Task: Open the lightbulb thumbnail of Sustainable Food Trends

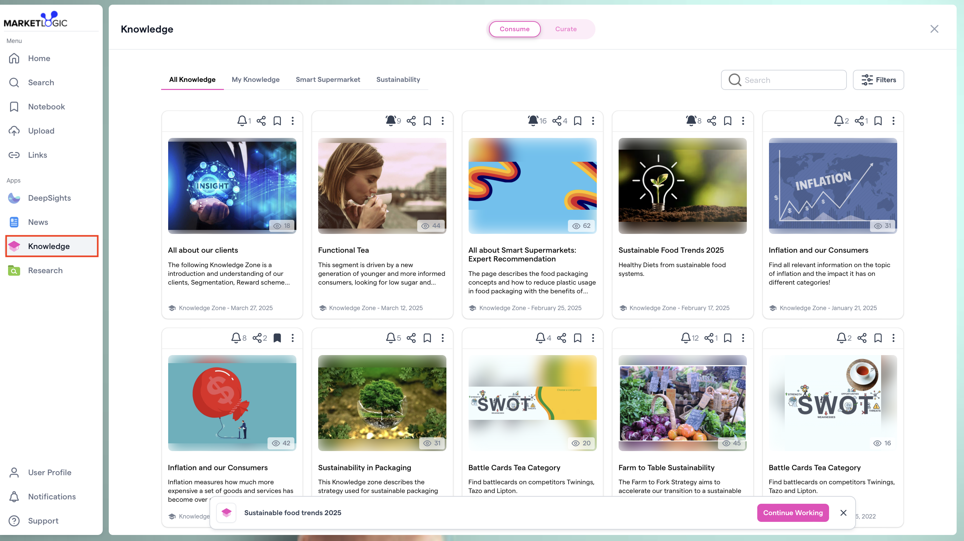Action: pos(682,186)
